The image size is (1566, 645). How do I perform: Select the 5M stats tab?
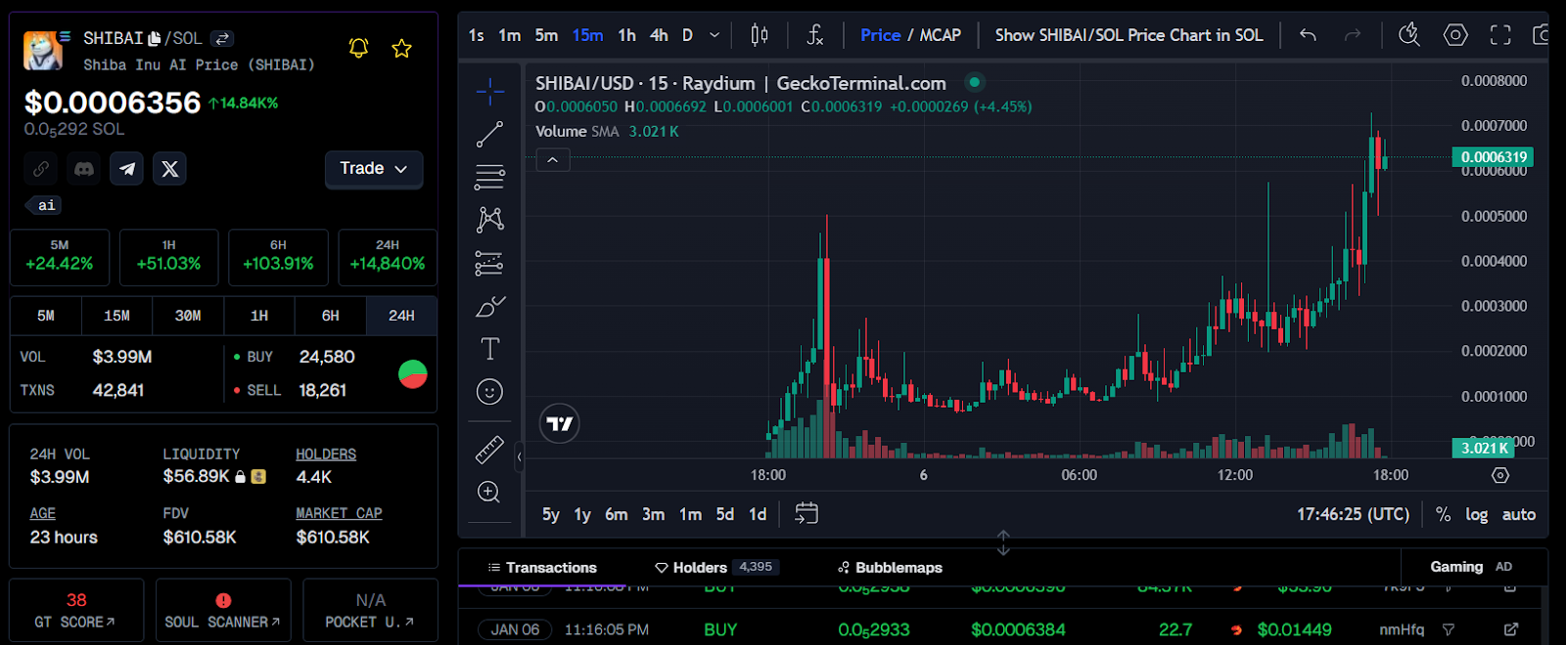(x=46, y=316)
